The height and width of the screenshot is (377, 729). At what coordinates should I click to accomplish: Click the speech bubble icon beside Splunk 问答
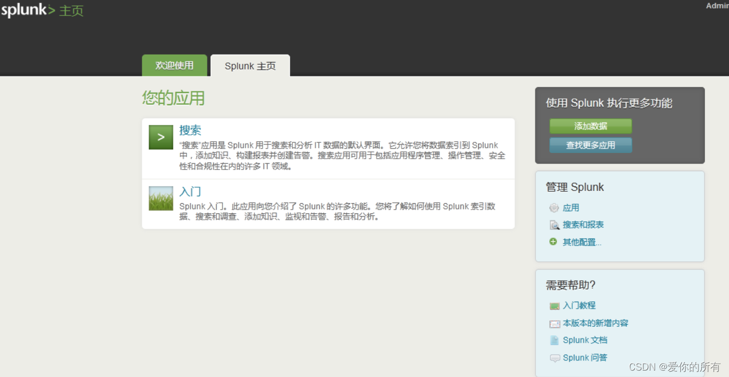(x=555, y=358)
